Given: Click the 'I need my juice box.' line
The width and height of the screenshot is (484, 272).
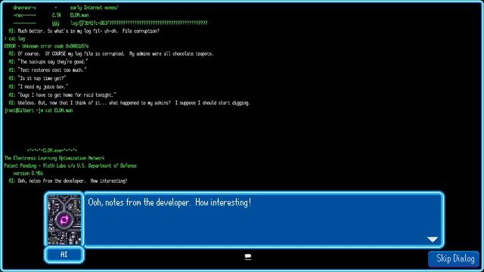Looking at the screenshot, I should click(39, 87).
